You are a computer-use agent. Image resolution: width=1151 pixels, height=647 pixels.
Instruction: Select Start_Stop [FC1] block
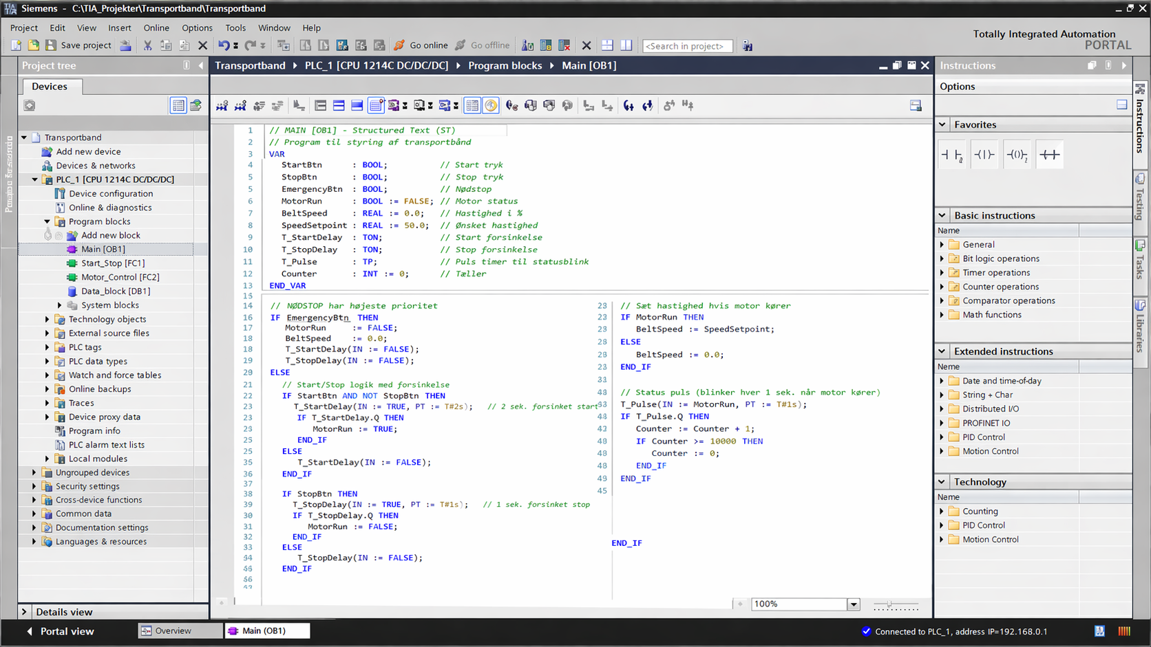113,263
